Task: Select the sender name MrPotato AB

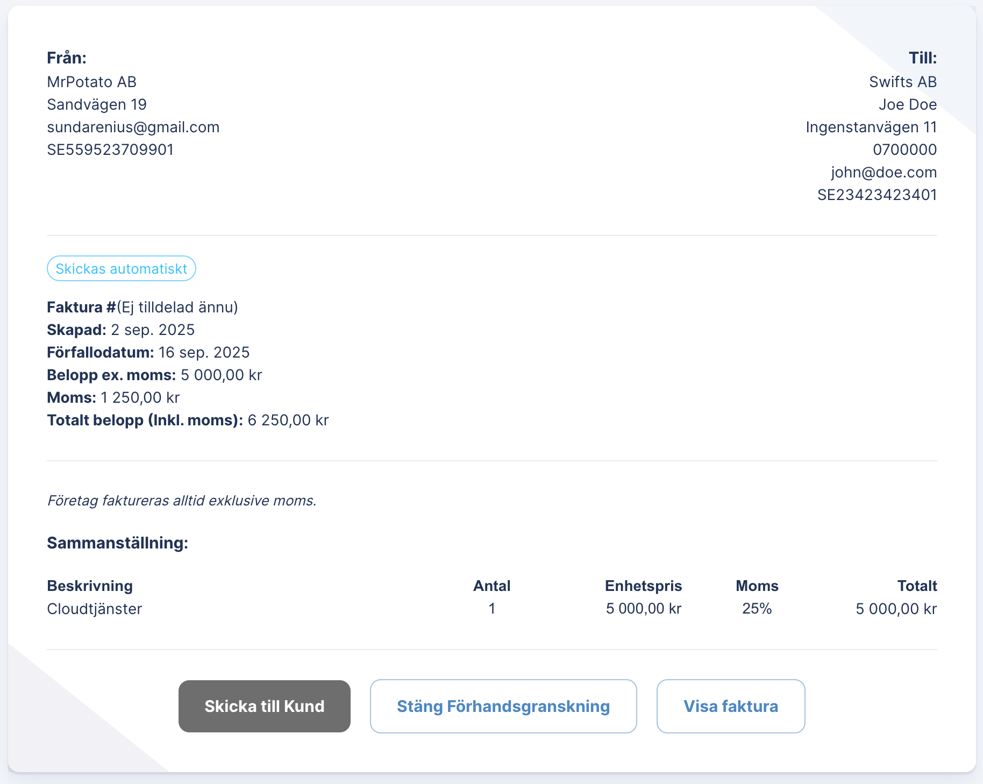Action: (92, 82)
